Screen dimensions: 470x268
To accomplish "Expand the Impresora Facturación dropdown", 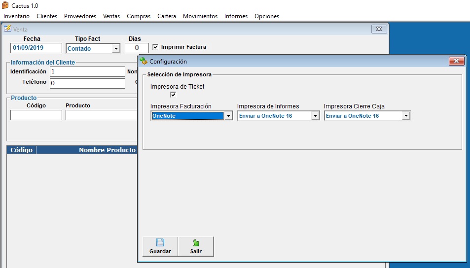I will pyautogui.click(x=228, y=116).
